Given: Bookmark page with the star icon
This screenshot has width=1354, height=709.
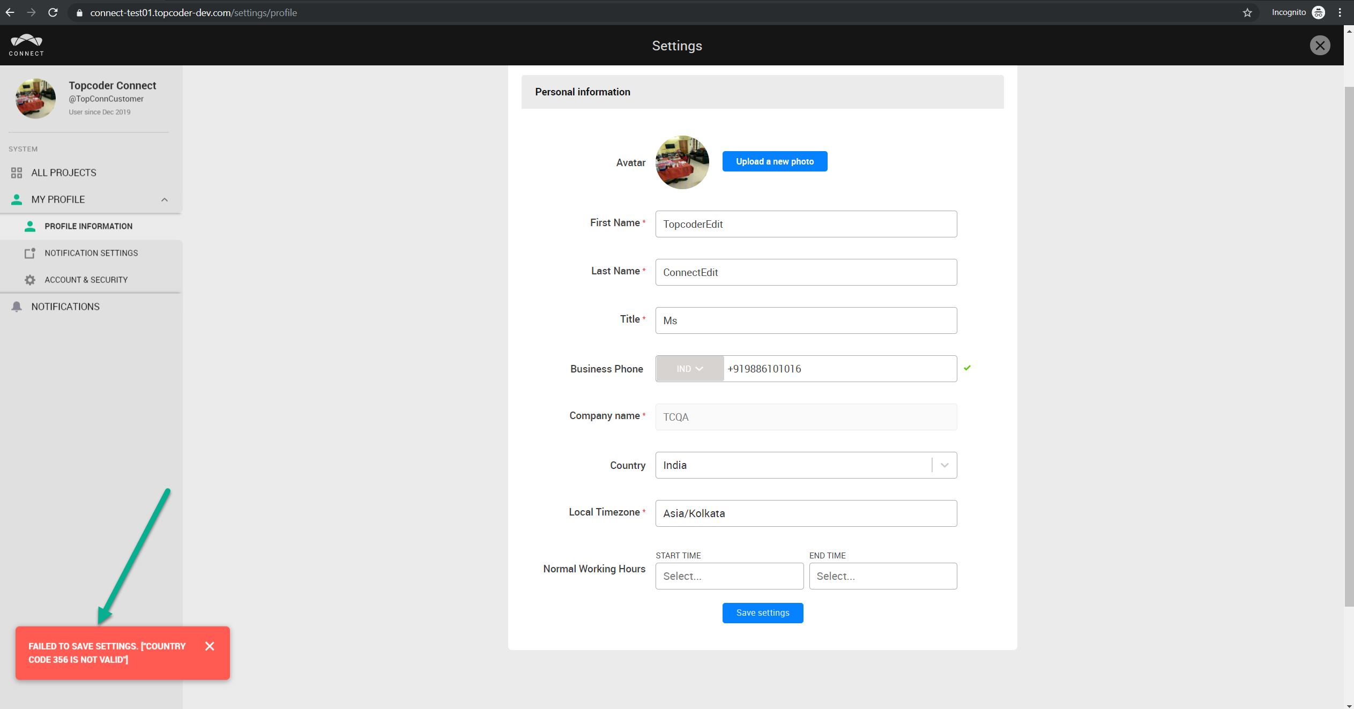Looking at the screenshot, I should 1247,13.
